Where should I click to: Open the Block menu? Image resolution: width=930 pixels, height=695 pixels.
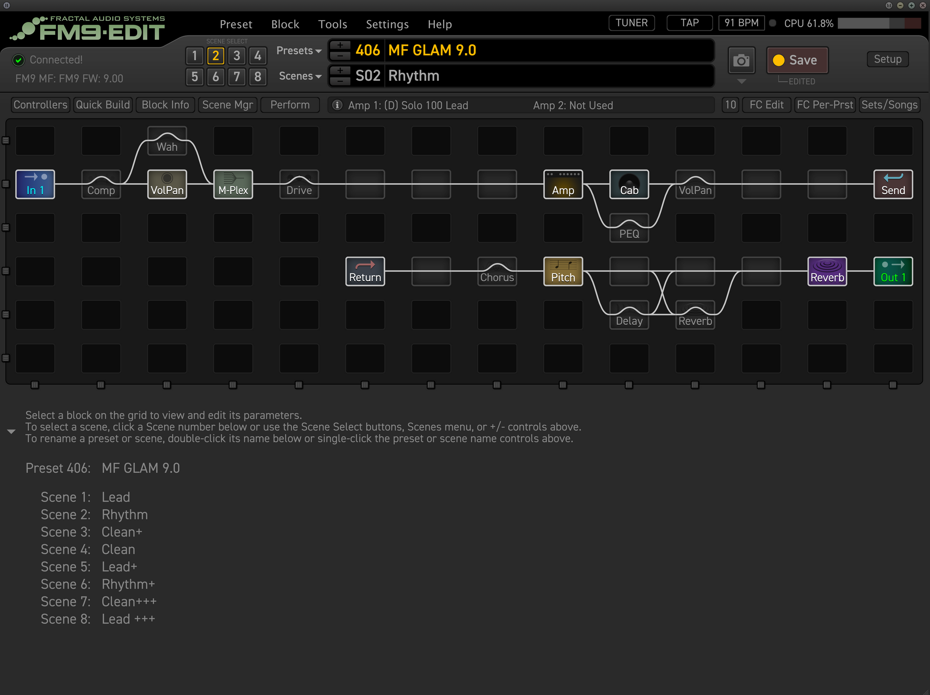(x=285, y=24)
